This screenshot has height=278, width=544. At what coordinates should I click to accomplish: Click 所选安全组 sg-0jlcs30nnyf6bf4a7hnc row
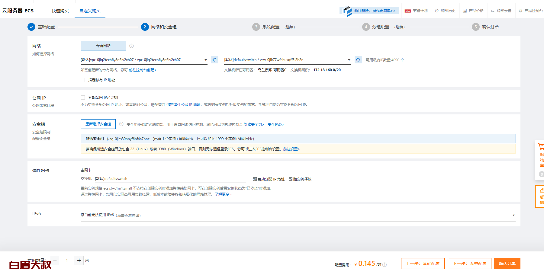coord(298,139)
